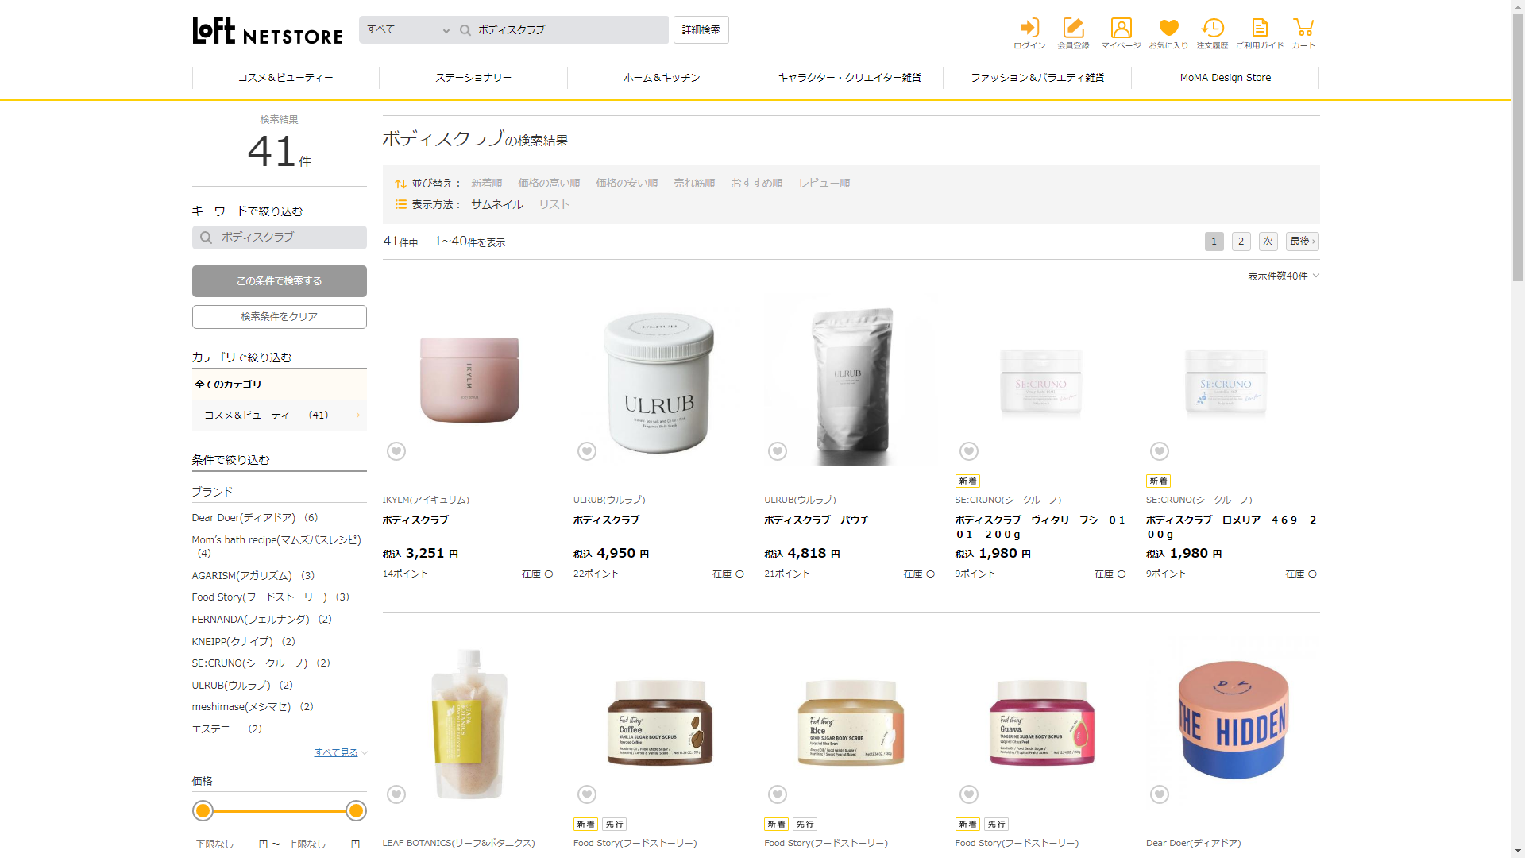This screenshot has height=858, width=1525.
Task: Click the login icon in the header
Action: pyautogui.click(x=1029, y=33)
